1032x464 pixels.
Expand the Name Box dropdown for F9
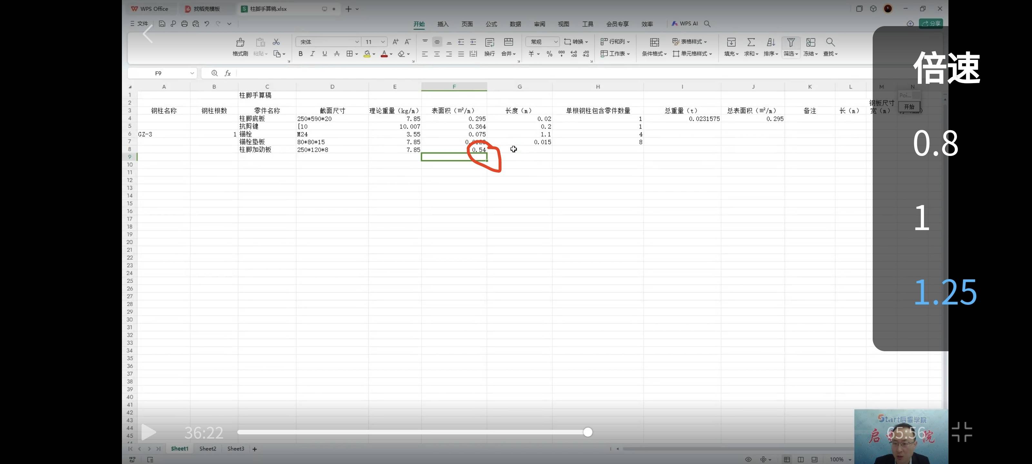[x=192, y=73]
